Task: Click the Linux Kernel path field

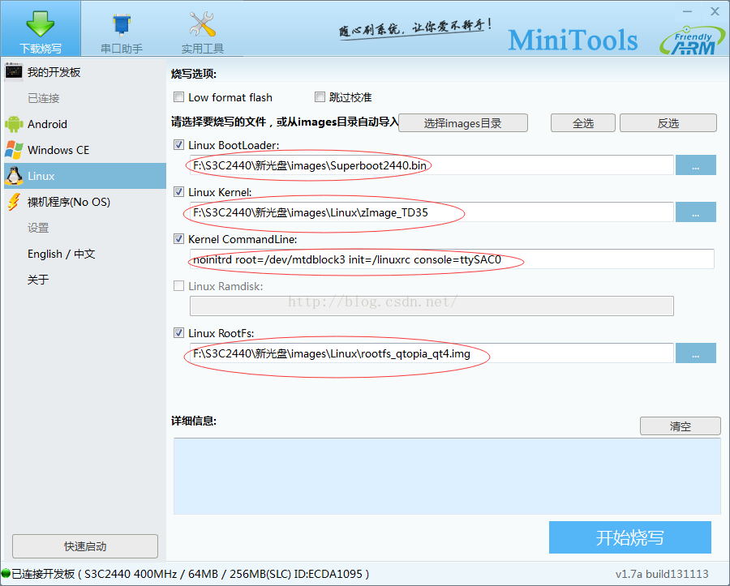Action: click(432, 212)
